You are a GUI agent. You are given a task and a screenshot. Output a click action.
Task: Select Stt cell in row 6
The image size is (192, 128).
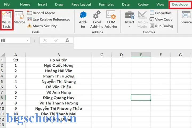click(16, 87)
